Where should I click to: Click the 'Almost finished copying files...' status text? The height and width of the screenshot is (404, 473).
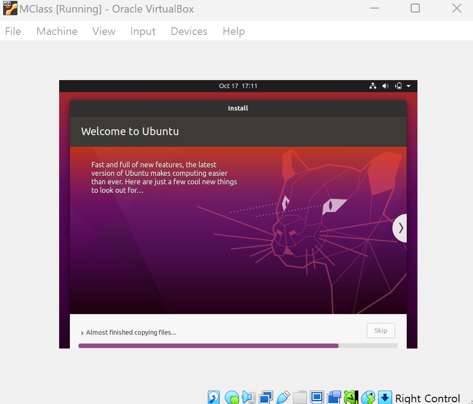pyautogui.click(x=131, y=332)
